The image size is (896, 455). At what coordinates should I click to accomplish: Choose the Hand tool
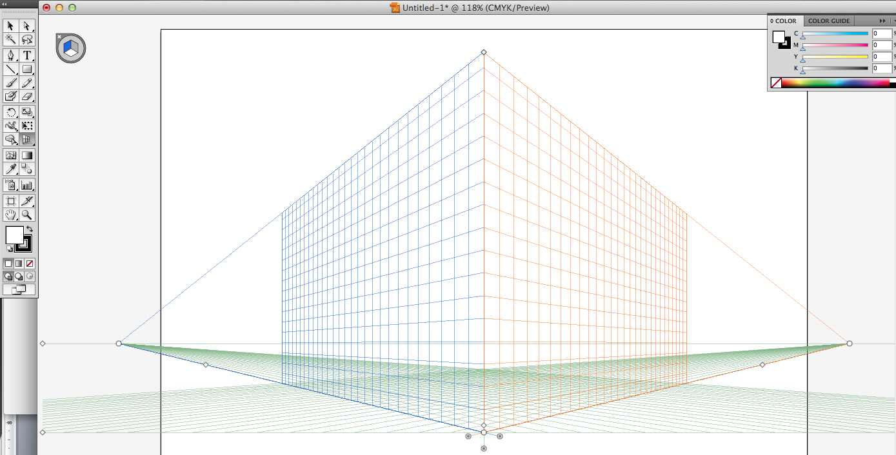(11, 215)
